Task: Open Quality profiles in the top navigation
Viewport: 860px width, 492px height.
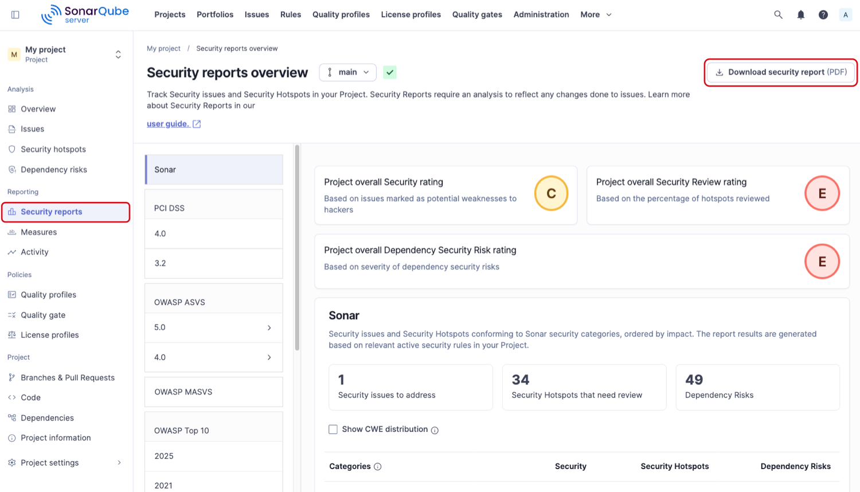Action: (341, 15)
